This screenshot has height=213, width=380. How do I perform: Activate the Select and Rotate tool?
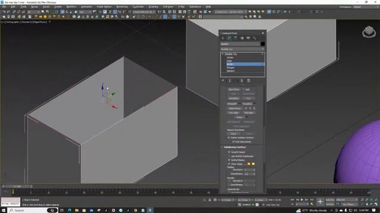pos(67,12)
